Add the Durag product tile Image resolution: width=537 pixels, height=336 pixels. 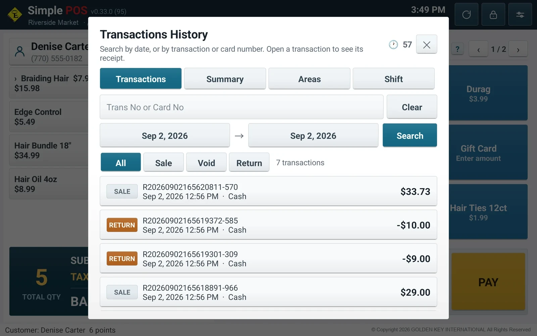pyautogui.click(x=488, y=93)
